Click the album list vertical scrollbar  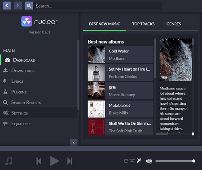coord(155,58)
